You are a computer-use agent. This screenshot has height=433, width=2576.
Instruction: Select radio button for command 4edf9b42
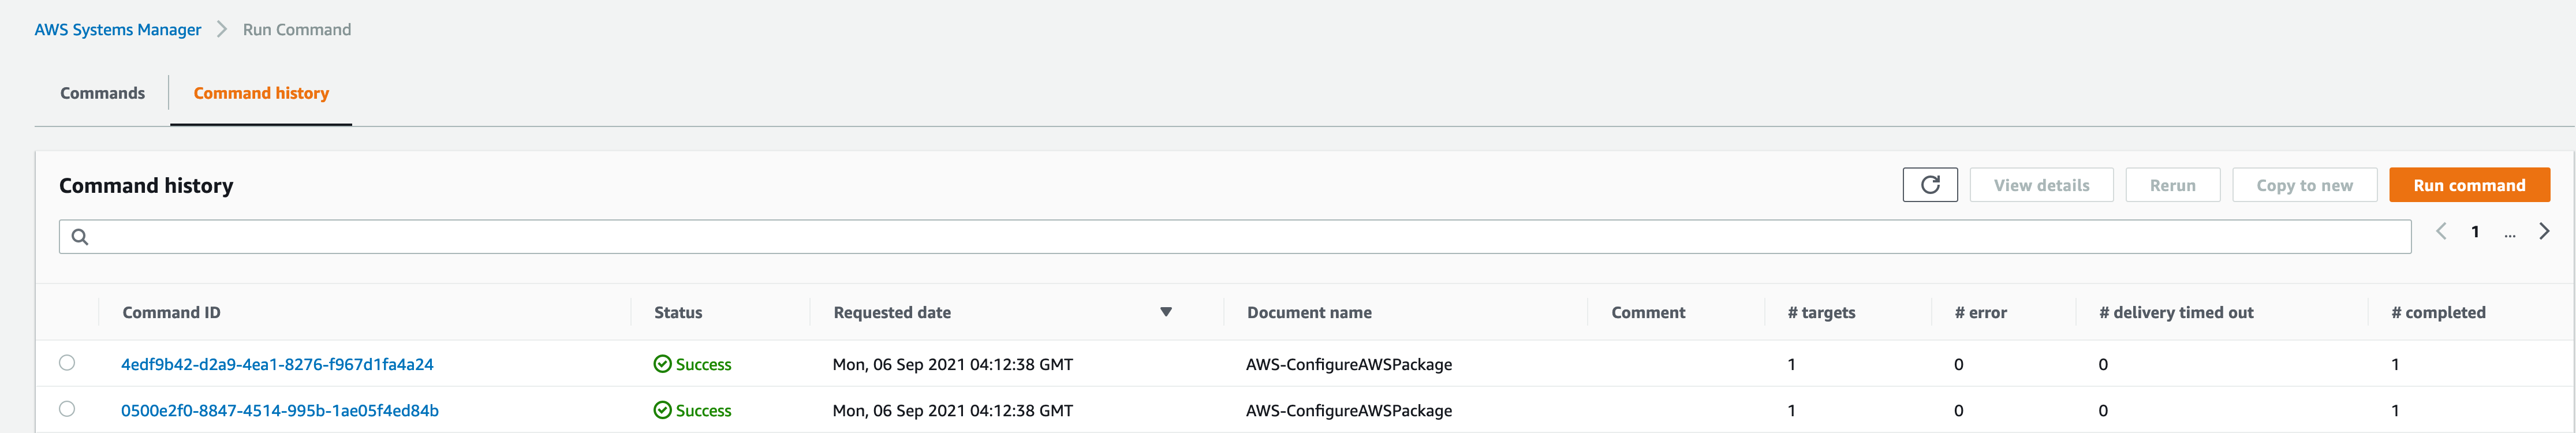[x=67, y=363]
